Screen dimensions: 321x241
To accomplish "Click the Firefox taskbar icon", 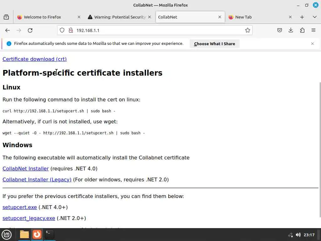I will point(37,234).
